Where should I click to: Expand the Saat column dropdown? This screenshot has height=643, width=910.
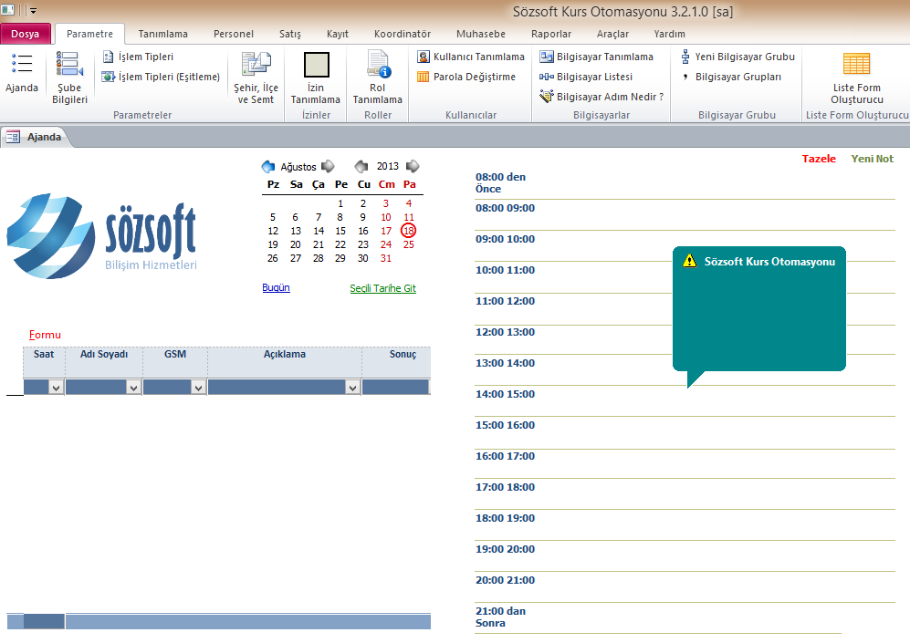[56, 388]
